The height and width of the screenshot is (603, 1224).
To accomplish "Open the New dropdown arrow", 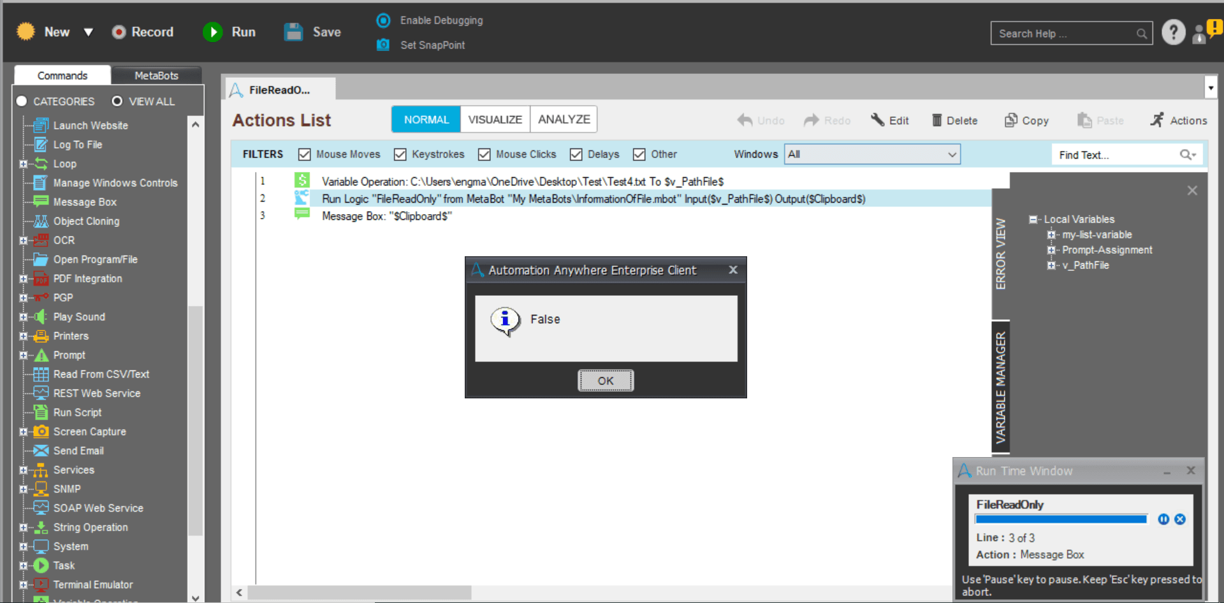I will point(89,32).
